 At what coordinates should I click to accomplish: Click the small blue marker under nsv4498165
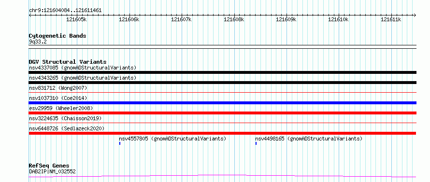[256, 143]
